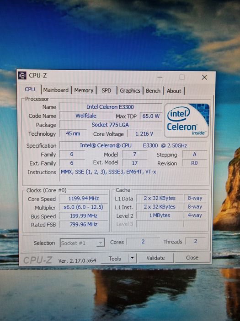Click the Level 2 '4-way' value
Screen dimensions: 240x321
click(195, 215)
